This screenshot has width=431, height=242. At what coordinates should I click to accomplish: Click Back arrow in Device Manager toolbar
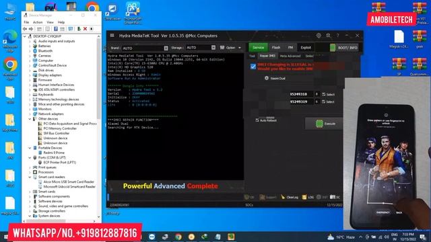coord(25,29)
